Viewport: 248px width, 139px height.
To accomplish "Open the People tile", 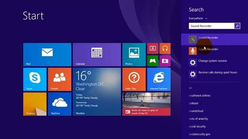I will click(x=60, y=79).
